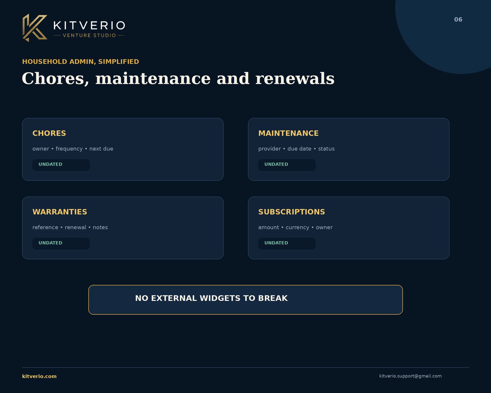Click the WARRANTIES card heading
Screen dimensions: 491x393
pos(60,212)
